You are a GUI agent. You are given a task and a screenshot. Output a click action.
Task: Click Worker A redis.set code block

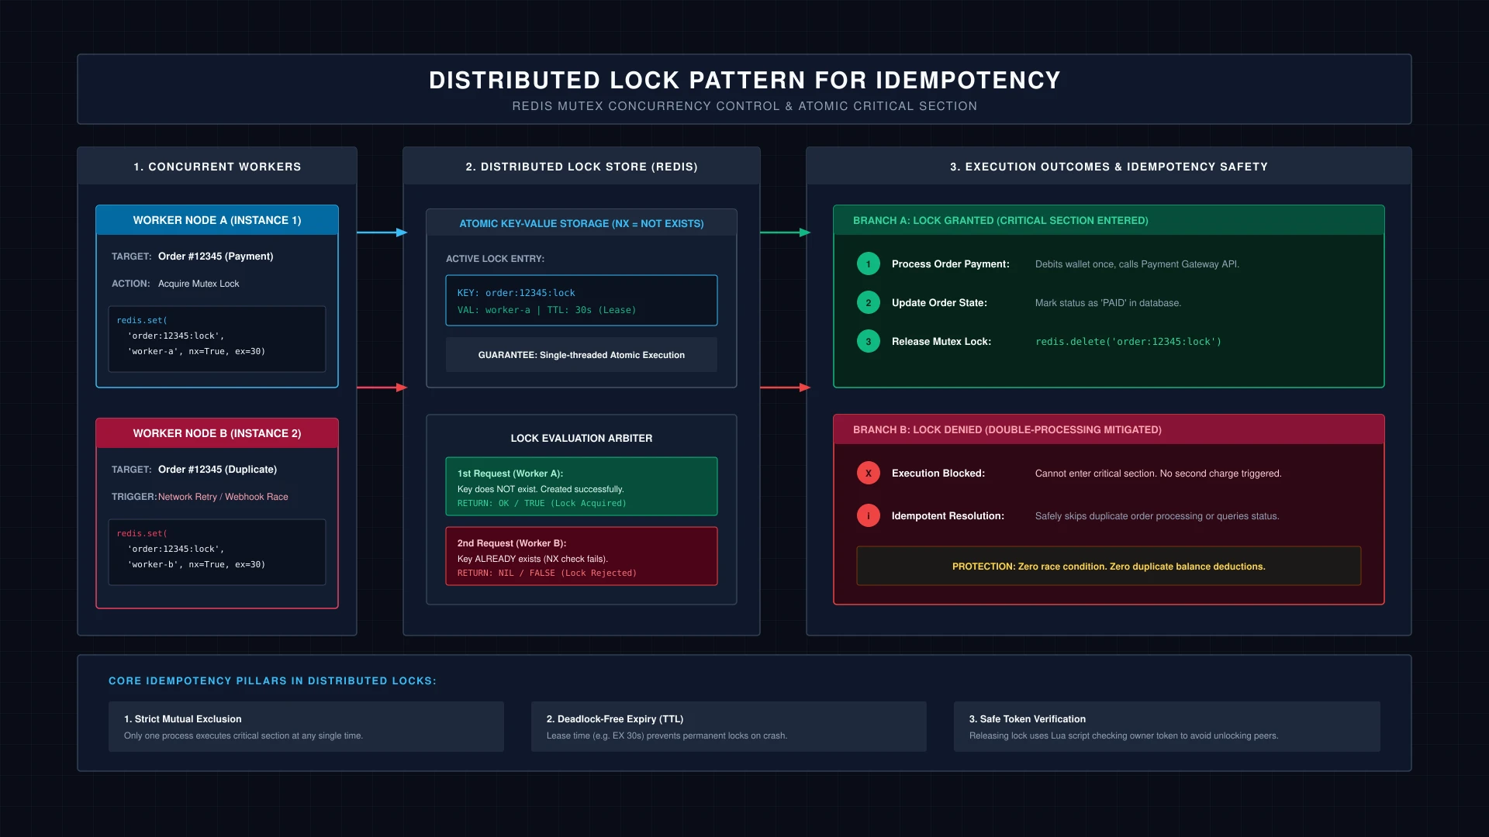pos(217,339)
